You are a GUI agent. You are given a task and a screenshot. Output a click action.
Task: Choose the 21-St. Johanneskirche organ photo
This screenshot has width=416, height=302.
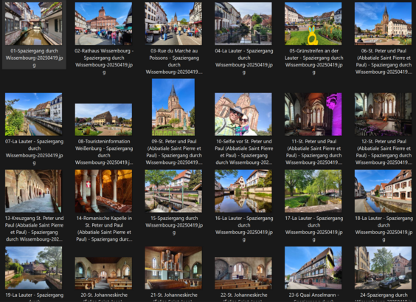click(x=173, y=268)
